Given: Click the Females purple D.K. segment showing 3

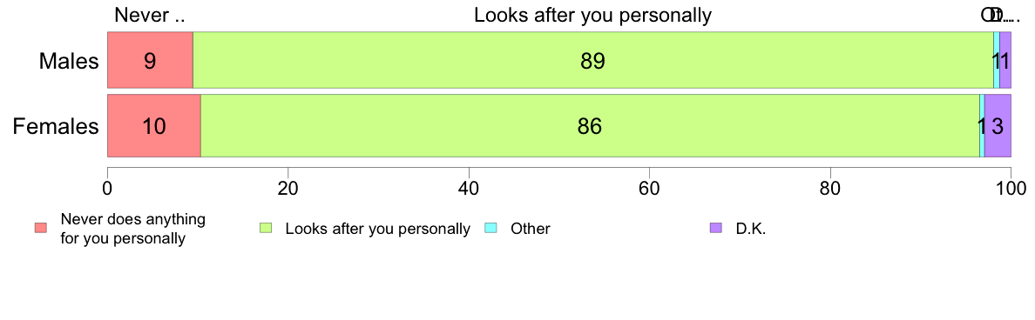Looking at the screenshot, I should [998, 126].
